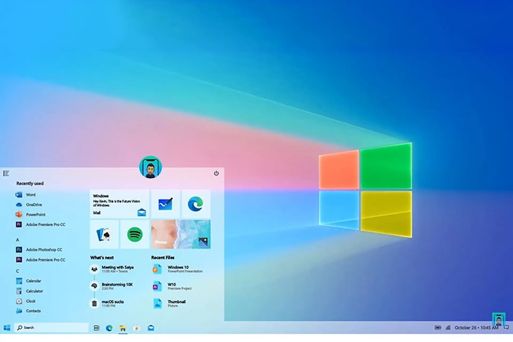Open the Clock app
Viewport: 513px width, 342px height.
[x=26, y=301]
